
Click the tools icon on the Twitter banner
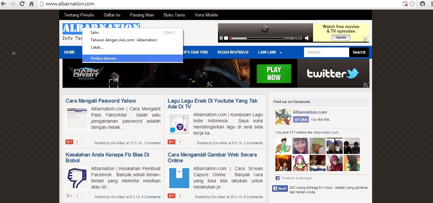coord(366,85)
